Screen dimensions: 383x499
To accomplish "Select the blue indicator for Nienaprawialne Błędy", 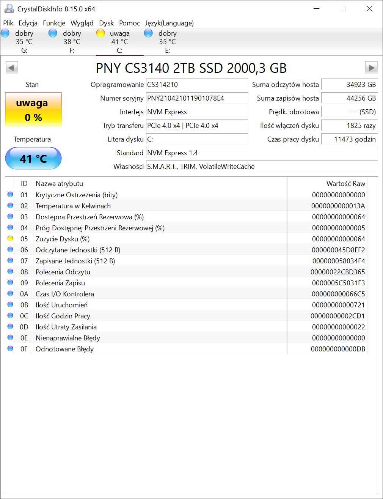I will (x=10, y=337).
